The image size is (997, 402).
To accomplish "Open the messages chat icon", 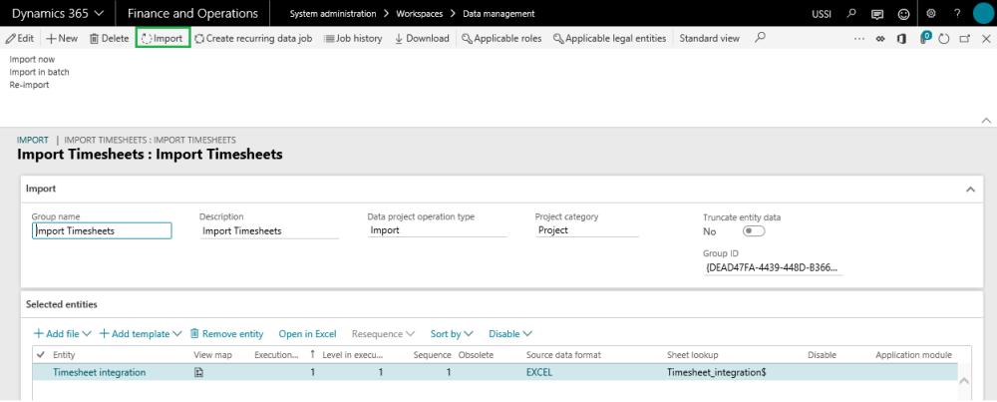I will coord(877,14).
